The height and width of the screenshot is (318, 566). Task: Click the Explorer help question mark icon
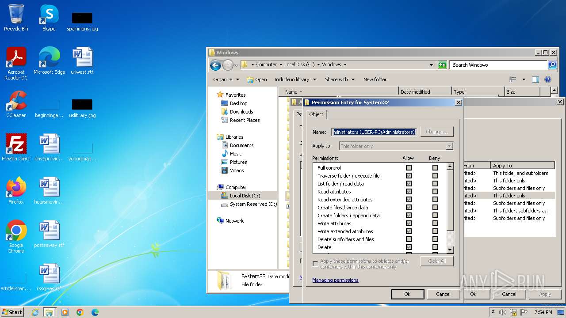coord(547,79)
